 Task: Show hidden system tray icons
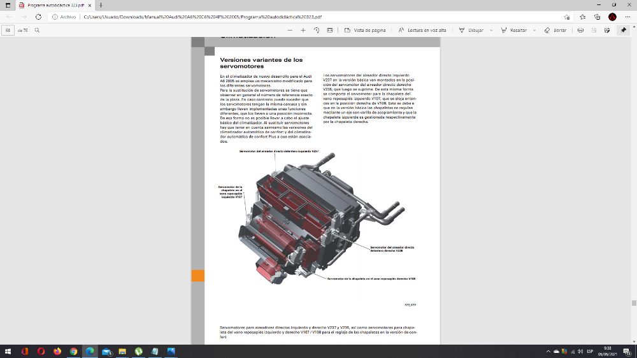(548, 352)
